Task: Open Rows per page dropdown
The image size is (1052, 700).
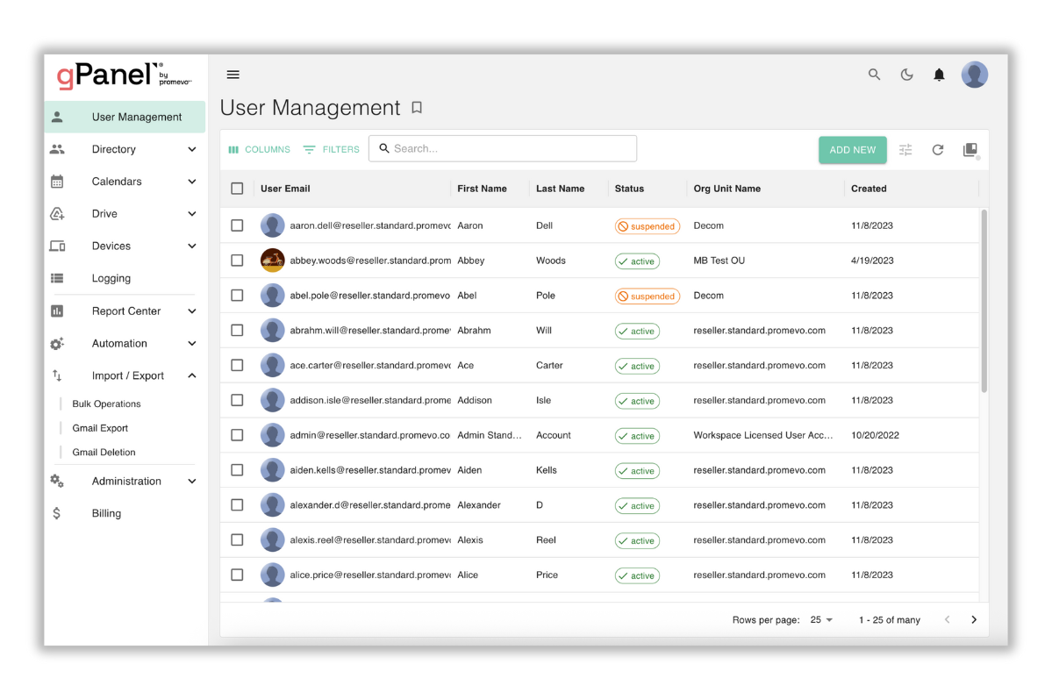Action: 821,619
